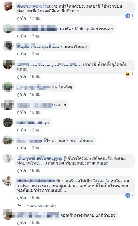Like the Motocp comment via ถูกใจ
This screenshot has width=138, height=226.
(x=21, y=36)
